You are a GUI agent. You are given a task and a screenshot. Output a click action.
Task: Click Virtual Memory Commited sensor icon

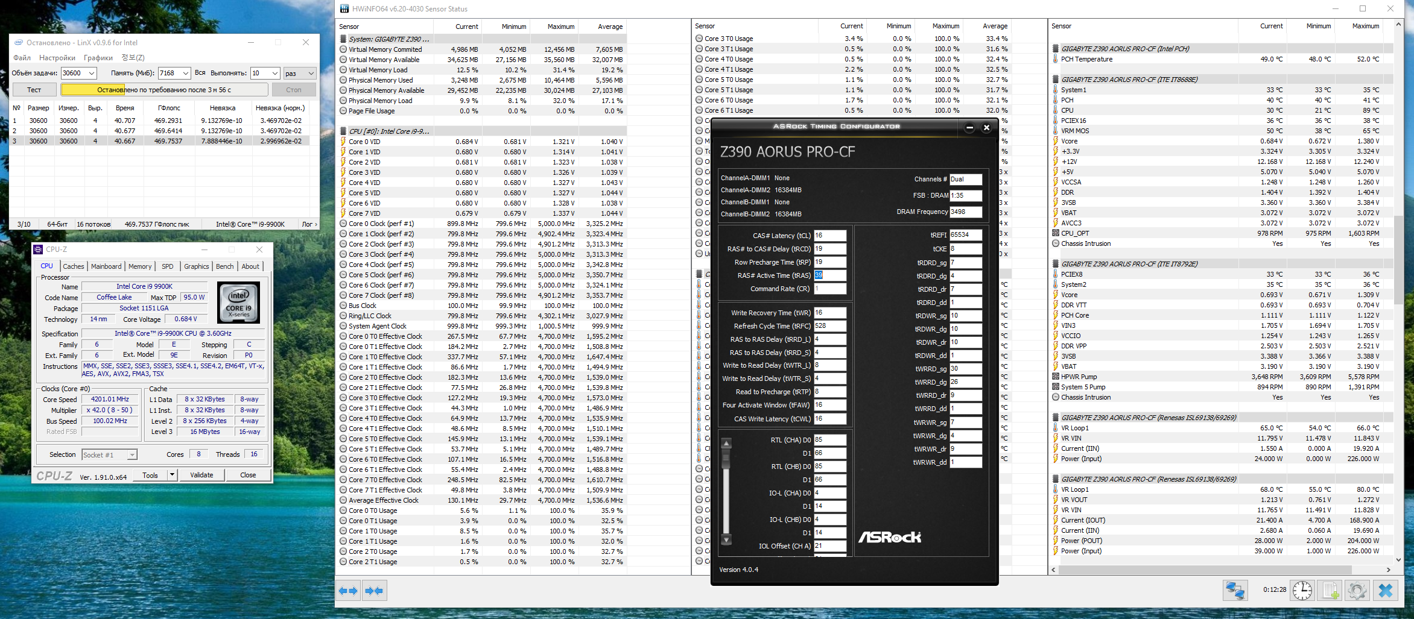(x=343, y=49)
